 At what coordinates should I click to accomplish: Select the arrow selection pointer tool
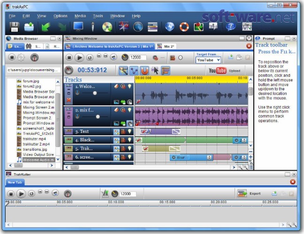click(155, 70)
